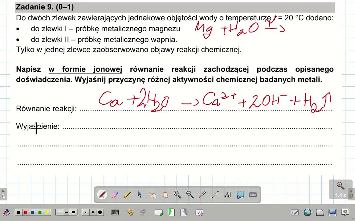Click the underlined 'w formie jonowej' text
The width and height of the screenshot is (355, 221).
(85, 69)
